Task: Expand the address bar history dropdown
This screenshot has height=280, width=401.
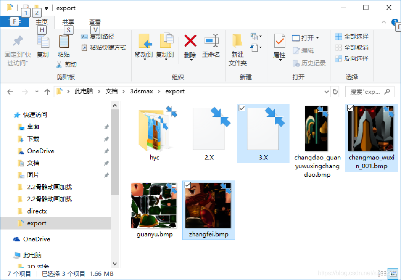Action: [326, 92]
